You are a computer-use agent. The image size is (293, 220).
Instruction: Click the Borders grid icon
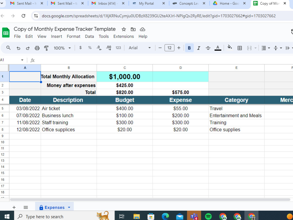[x=240, y=48]
